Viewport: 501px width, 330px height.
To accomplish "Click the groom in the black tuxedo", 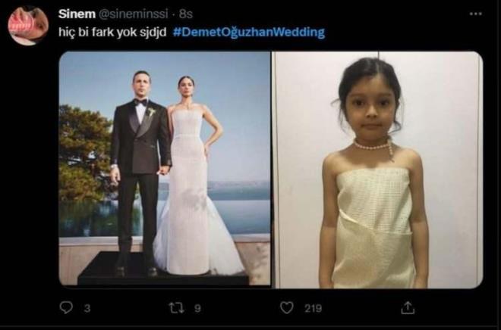I will tap(140, 167).
